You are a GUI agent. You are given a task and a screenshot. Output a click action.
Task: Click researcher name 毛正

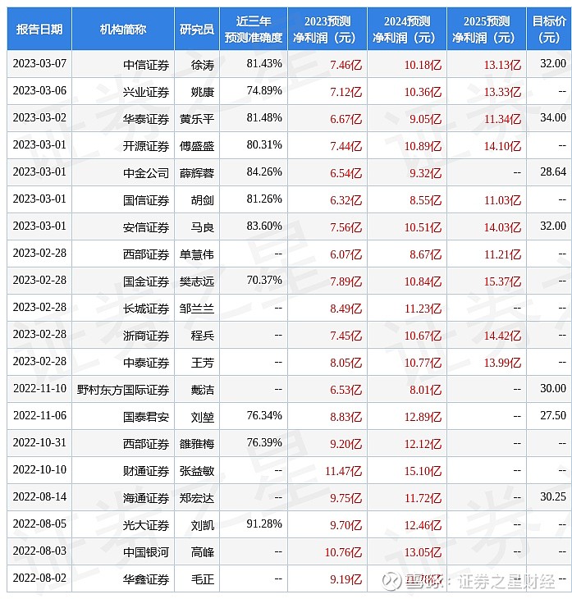[203, 579]
